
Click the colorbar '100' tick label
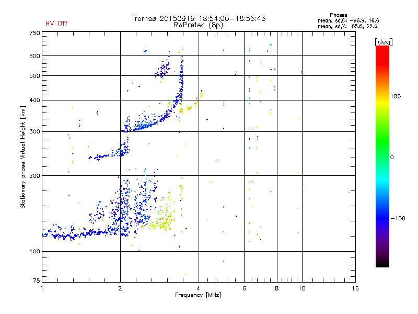click(x=396, y=96)
